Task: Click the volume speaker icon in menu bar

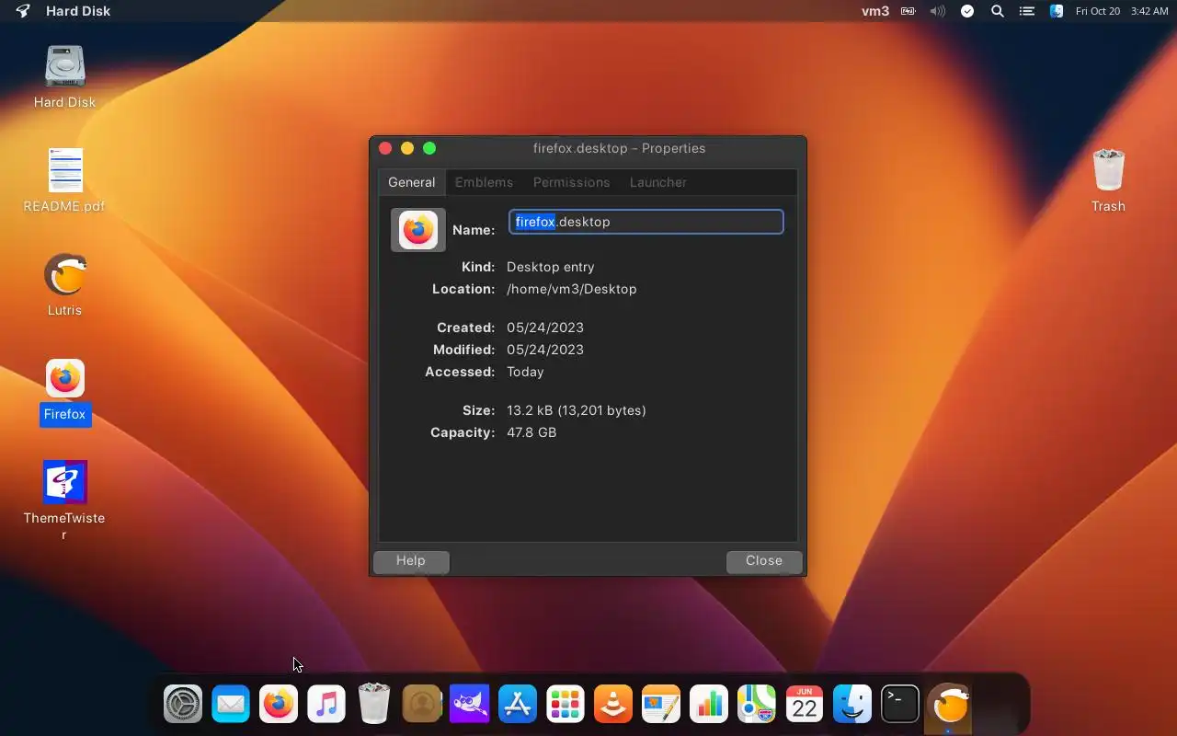Action: pyautogui.click(x=938, y=11)
